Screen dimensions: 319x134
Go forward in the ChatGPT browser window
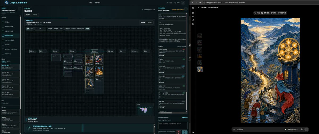click(197, 3)
